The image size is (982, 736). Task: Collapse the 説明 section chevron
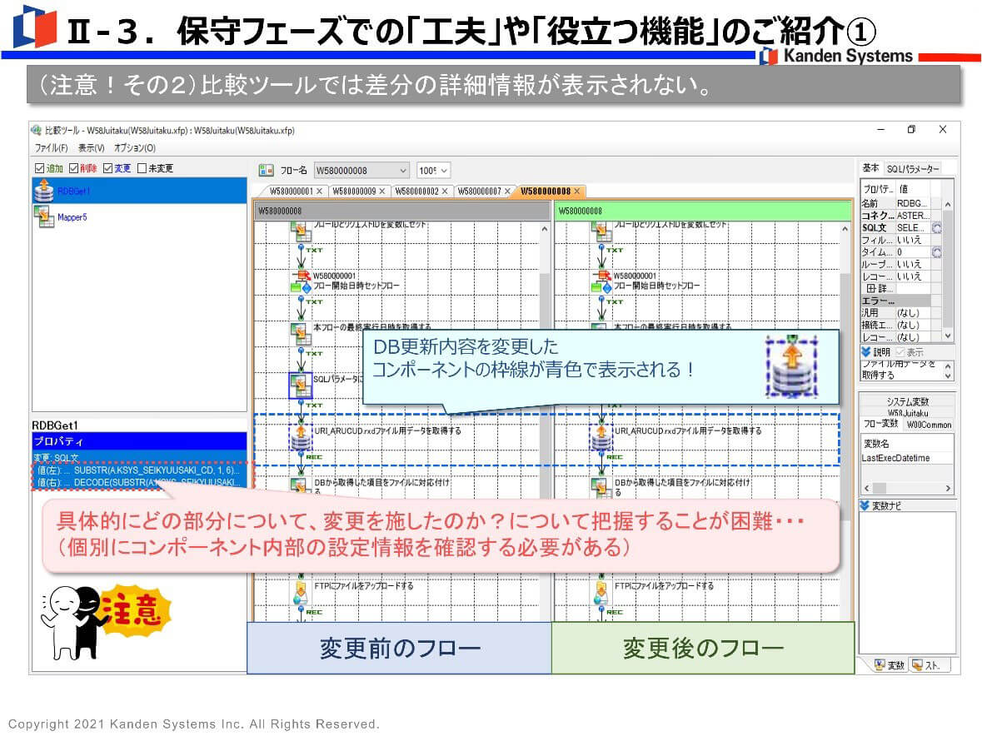click(865, 352)
